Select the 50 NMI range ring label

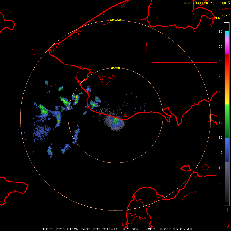[115, 68]
